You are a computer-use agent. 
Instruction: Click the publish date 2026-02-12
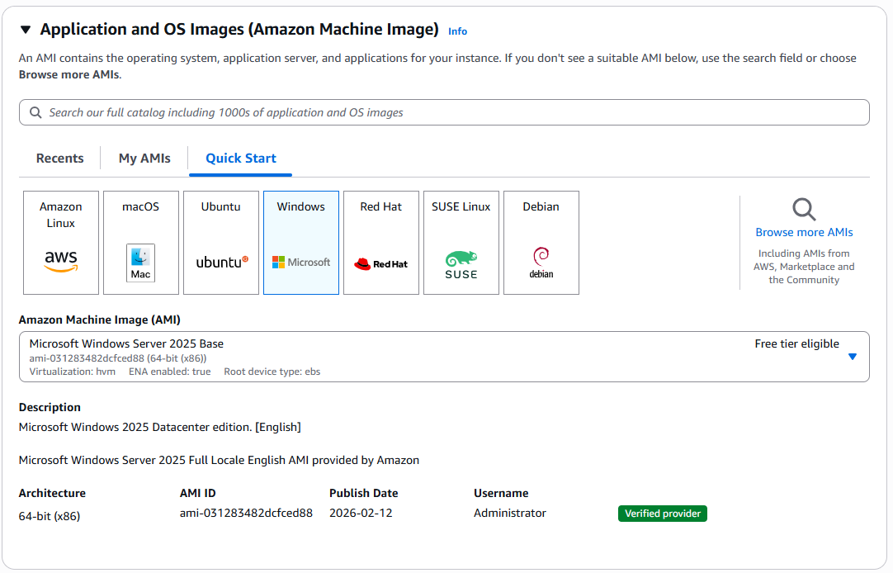pos(361,514)
